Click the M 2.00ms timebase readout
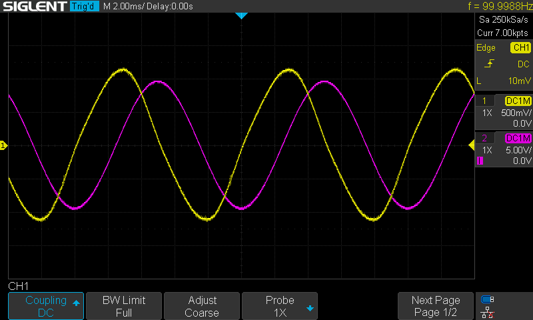Image resolution: width=533 pixels, height=320 pixels. coord(124,7)
